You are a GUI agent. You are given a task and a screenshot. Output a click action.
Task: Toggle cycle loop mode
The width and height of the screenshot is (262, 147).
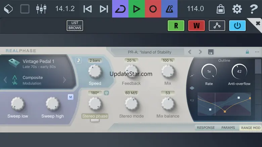pyautogui.click(x=120, y=9)
